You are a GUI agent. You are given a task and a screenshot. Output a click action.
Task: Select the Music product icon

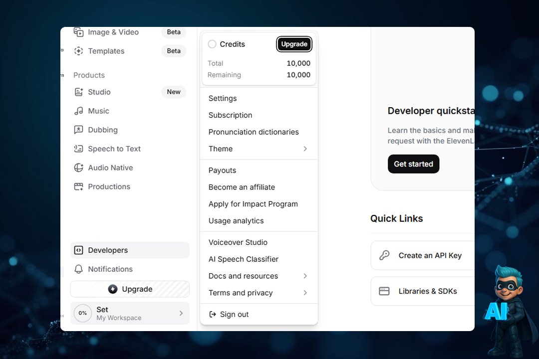tap(78, 111)
